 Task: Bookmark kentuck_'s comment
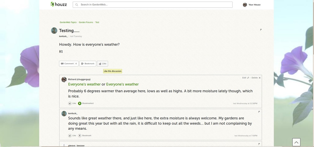(80, 135)
